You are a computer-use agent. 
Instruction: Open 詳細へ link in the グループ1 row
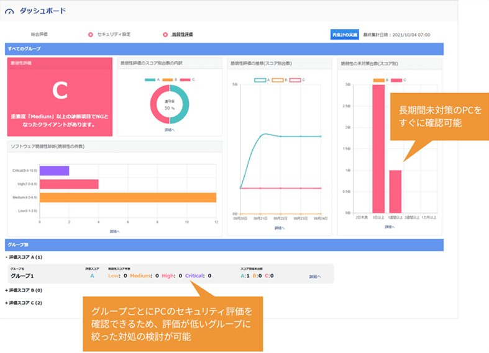click(315, 277)
